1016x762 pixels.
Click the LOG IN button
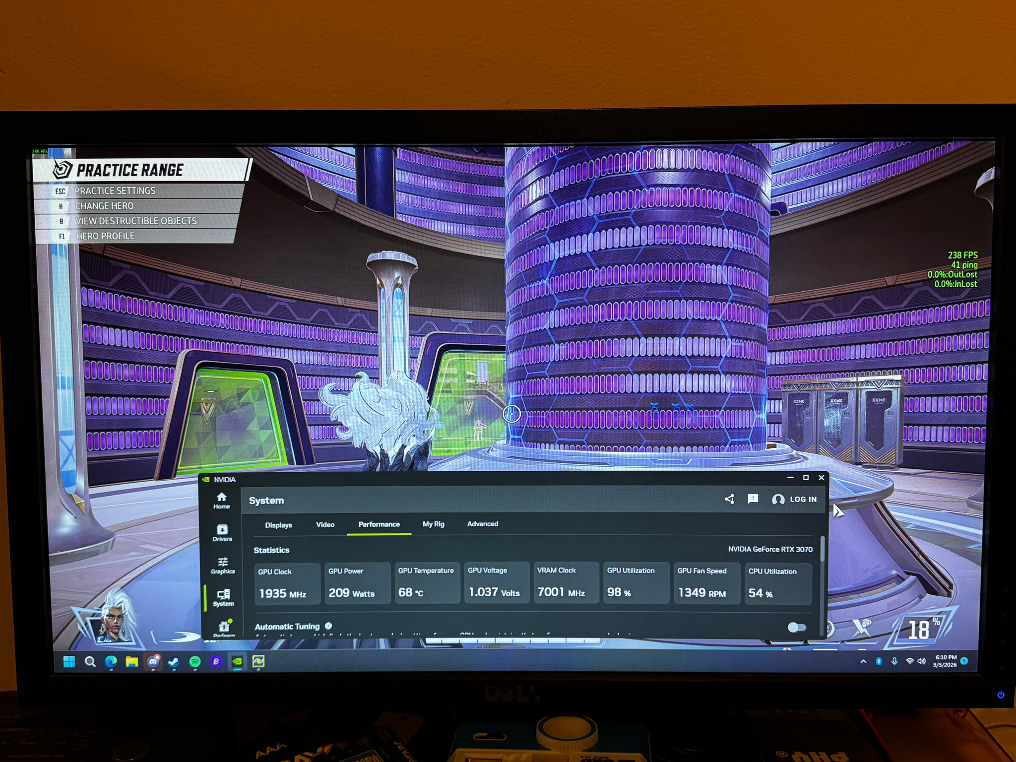(x=794, y=499)
